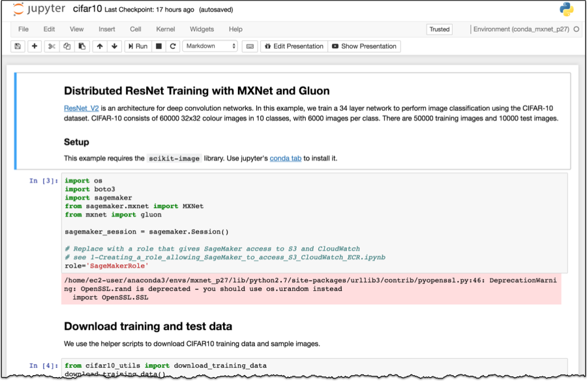Click the In [3]: cell prompt

pos(44,181)
